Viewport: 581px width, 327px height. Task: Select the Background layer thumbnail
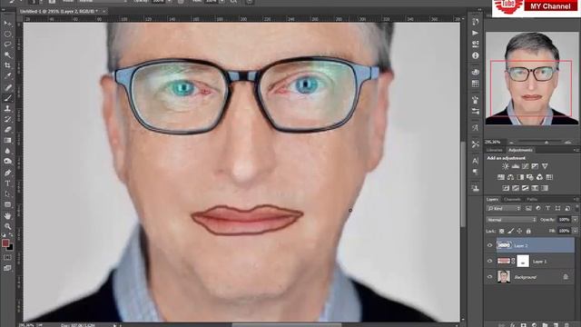coord(504,276)
